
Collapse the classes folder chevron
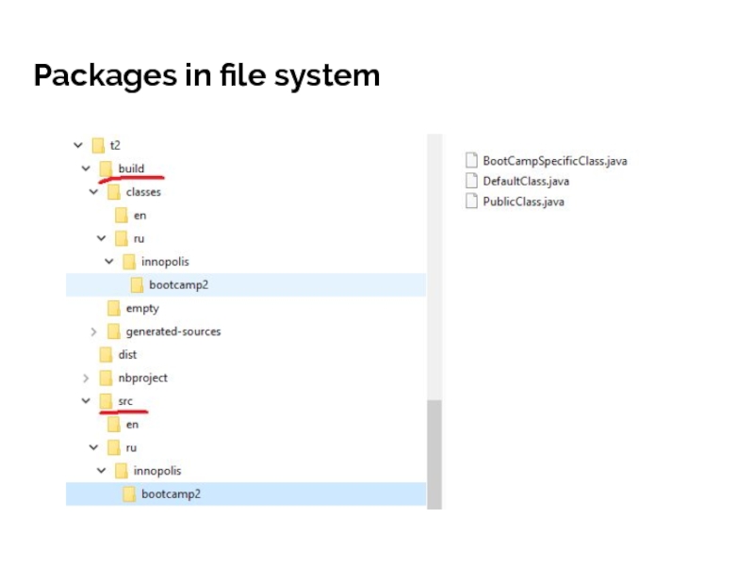[x=93, y=192]
